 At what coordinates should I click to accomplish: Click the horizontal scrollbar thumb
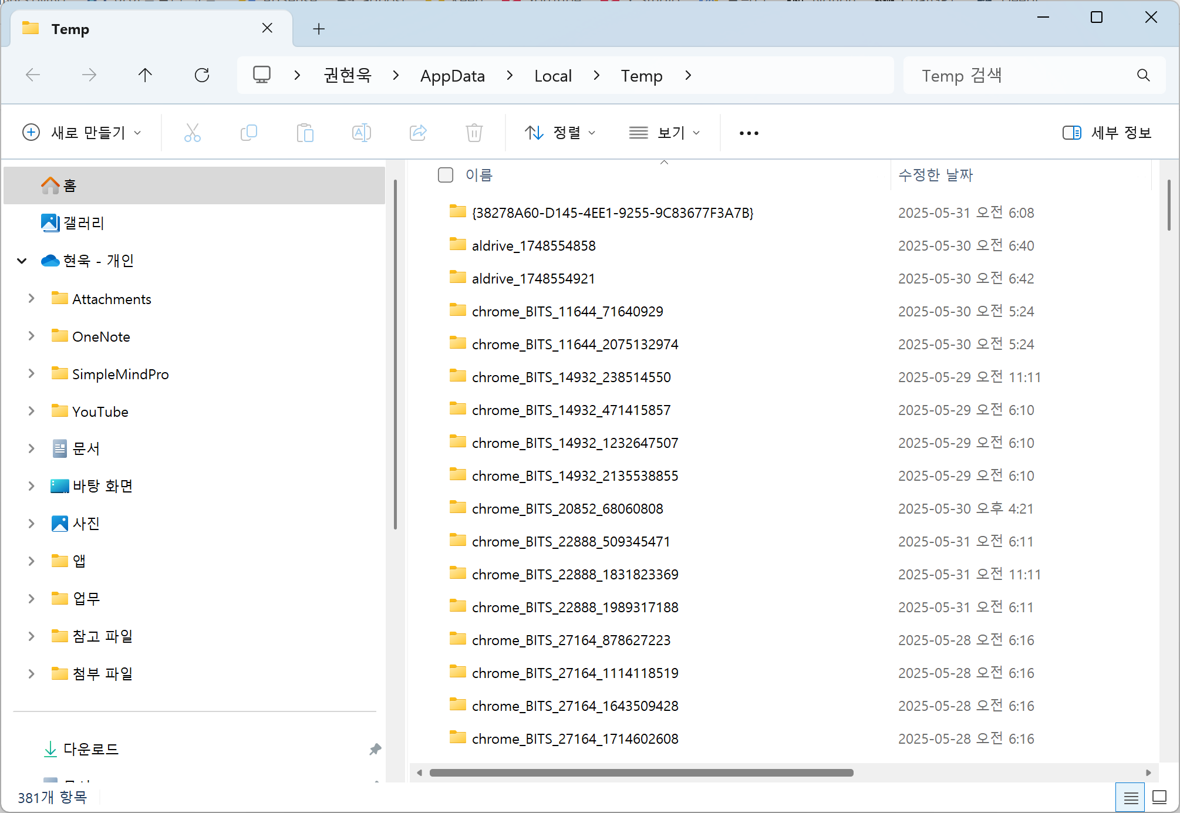(x=641, y=772)
